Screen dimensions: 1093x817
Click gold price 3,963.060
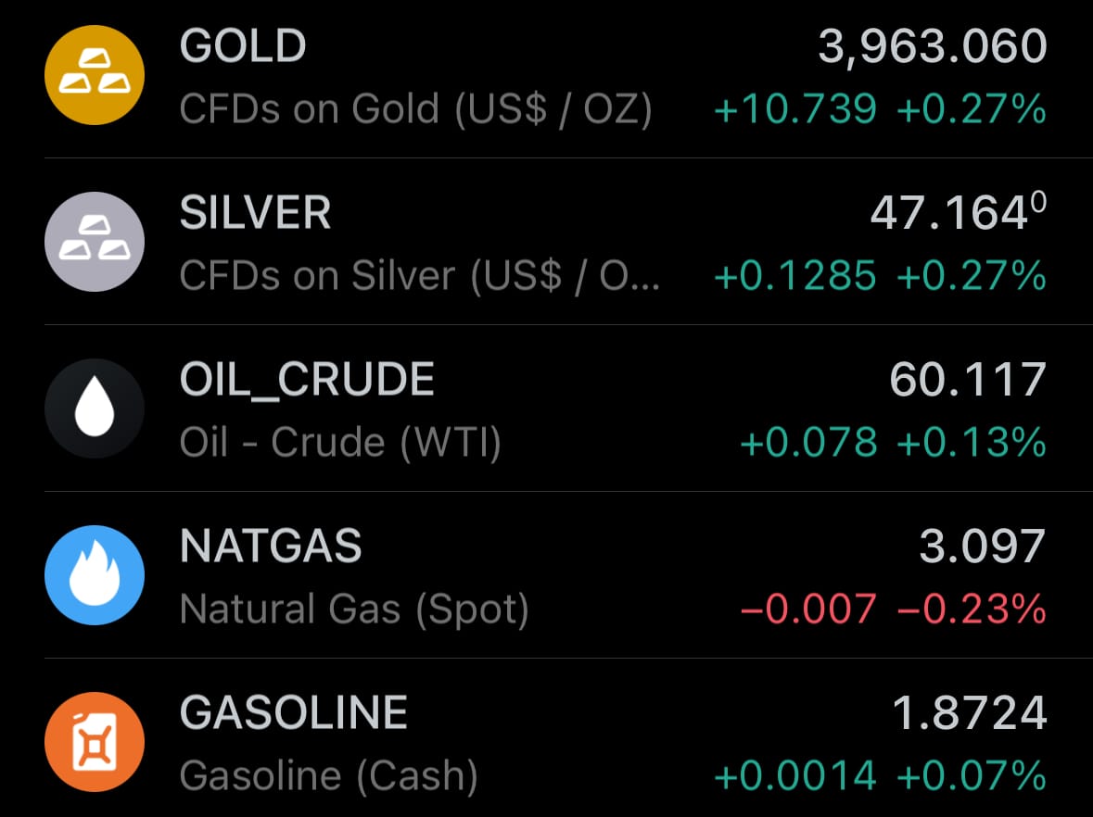932,47
